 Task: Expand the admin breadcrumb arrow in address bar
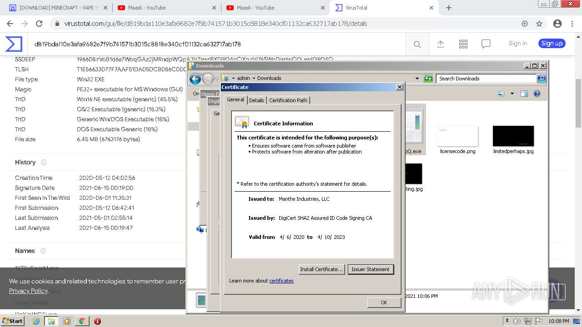pos(254,79)
